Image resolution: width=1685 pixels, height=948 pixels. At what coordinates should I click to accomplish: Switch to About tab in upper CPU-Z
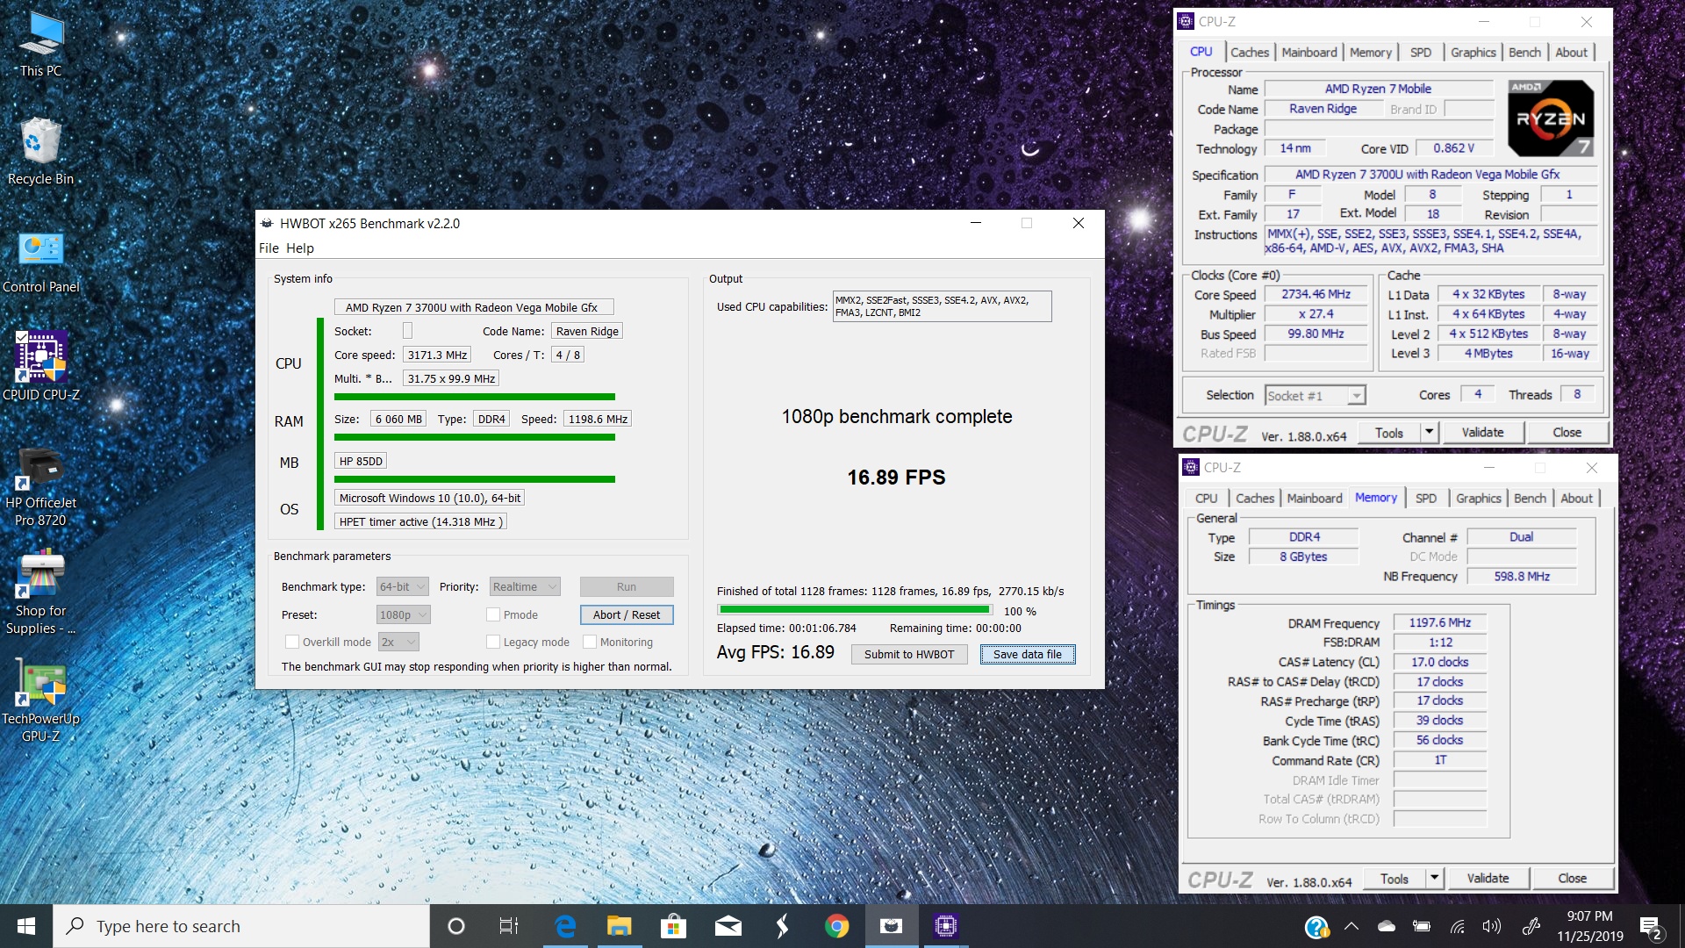pos(1571,52)
